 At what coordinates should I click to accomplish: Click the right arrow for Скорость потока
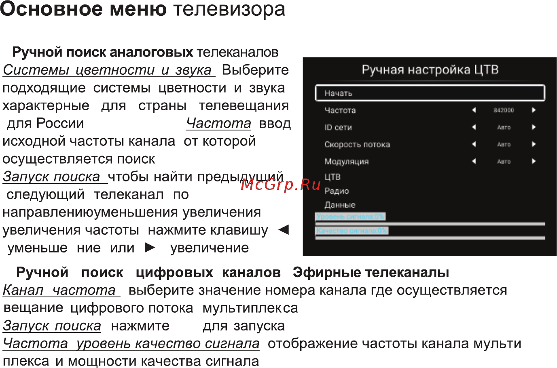[x=534, y=144]
